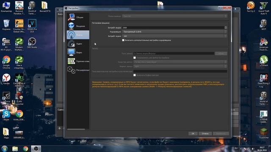Click the video bitrate stepper arrows
Viewport: 271px width, 152px height.
(x=226, y=27)
